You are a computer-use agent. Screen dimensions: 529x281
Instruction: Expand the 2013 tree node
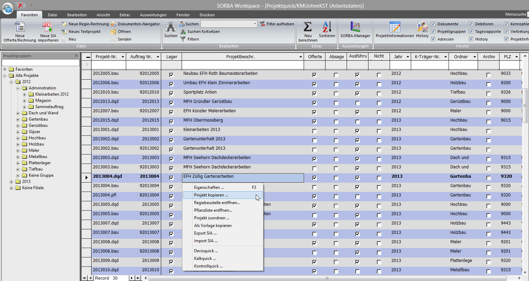pos(11,182)
